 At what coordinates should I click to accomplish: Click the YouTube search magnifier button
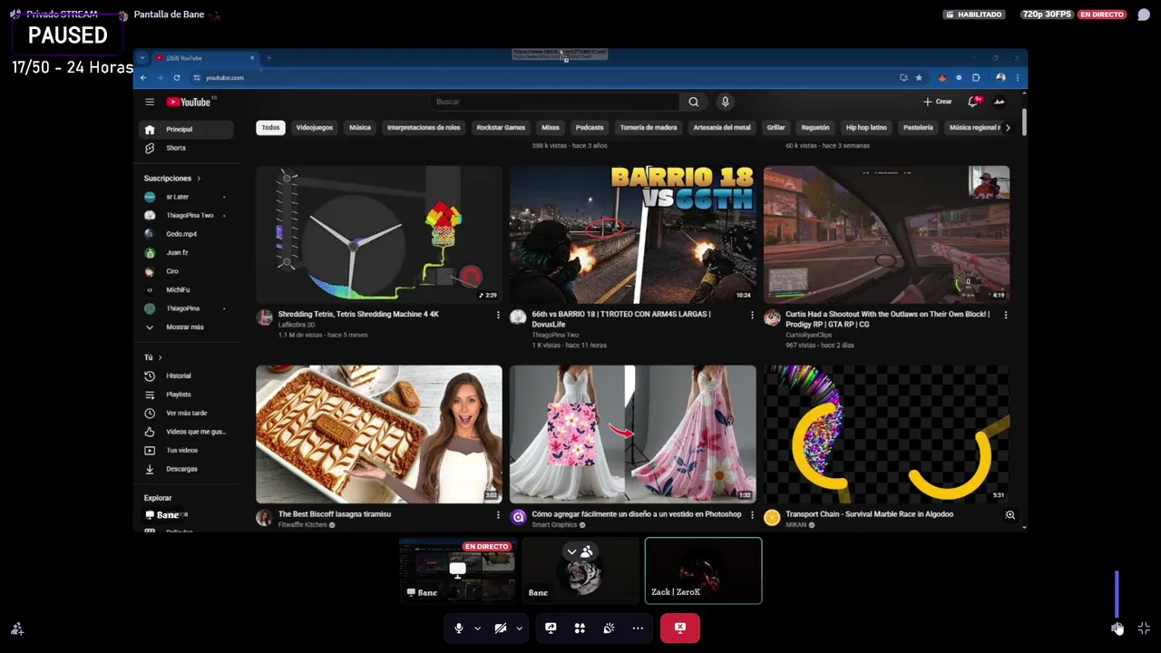[x=694, y=102]
